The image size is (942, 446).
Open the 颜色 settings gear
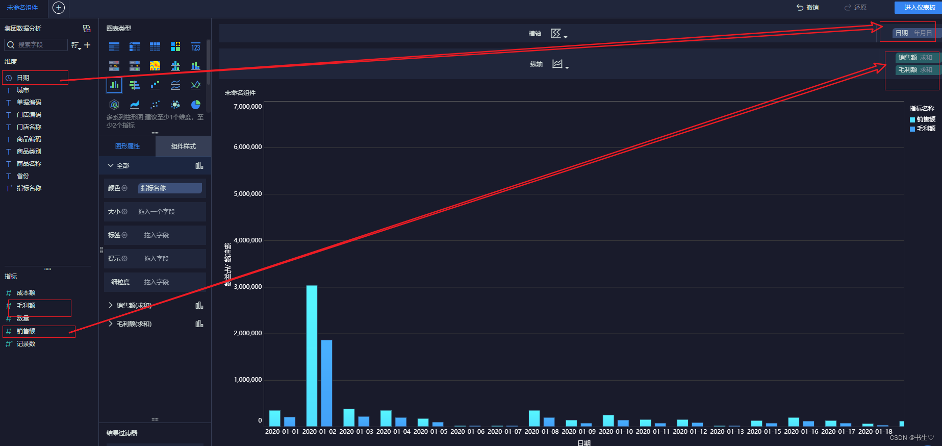click(x=124, y=188)
